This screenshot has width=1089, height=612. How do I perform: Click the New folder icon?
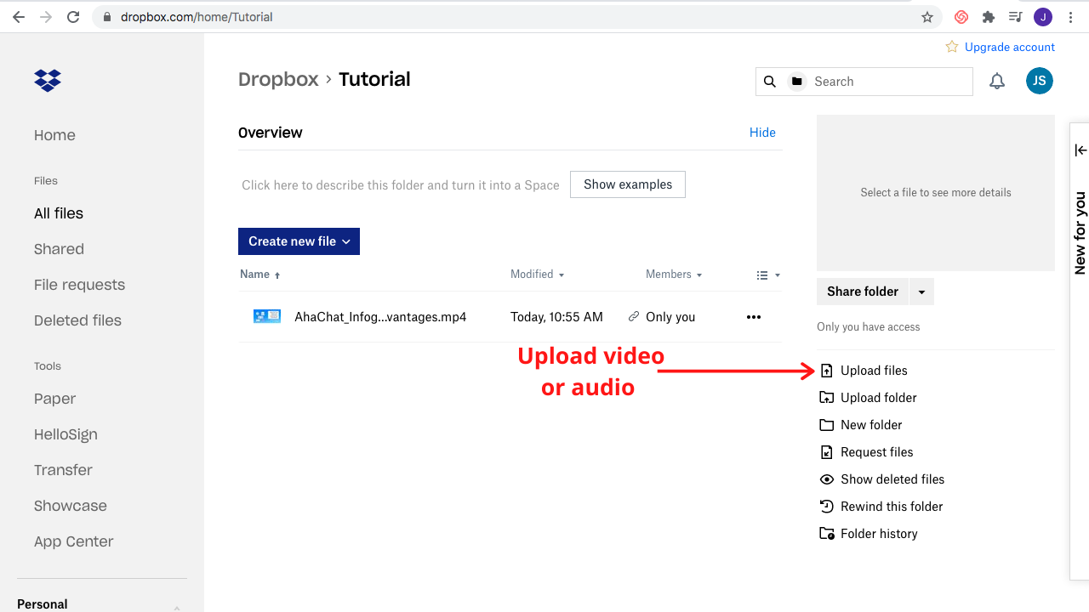(826, 425)
